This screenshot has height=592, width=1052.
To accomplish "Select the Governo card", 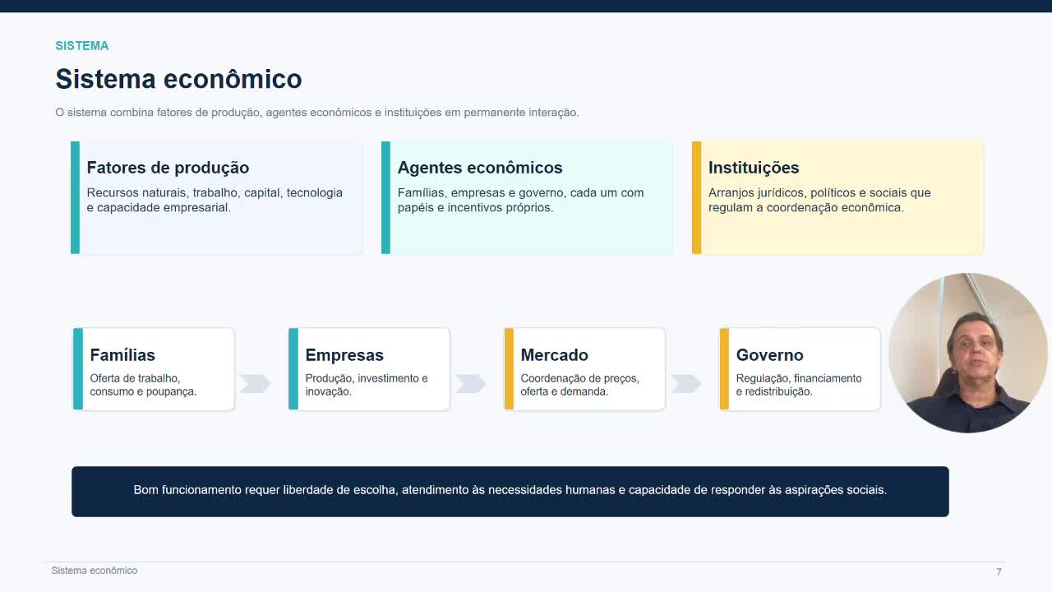I will (800, 369).
